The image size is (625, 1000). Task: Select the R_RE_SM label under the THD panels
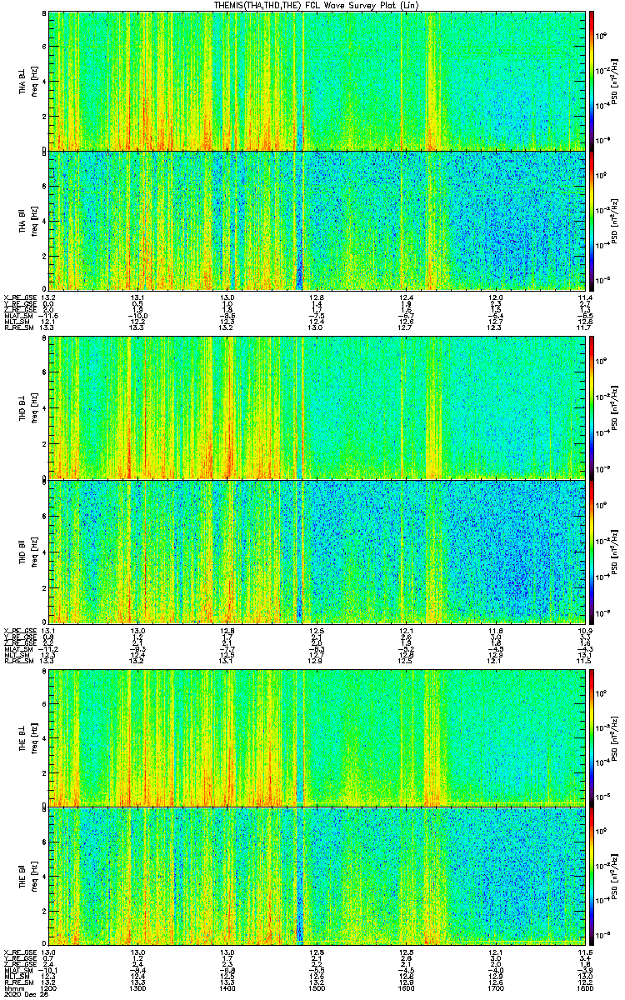(x=18, y=661)
